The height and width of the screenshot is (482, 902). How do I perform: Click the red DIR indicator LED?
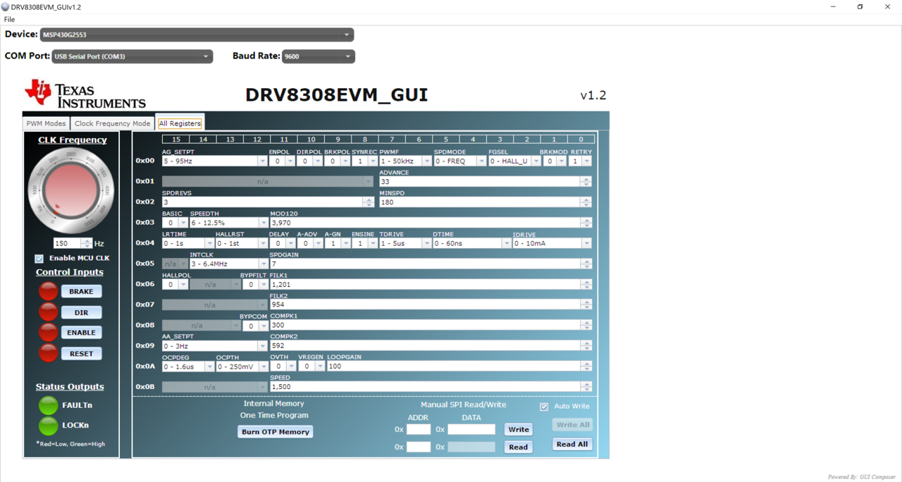[49, 311]
